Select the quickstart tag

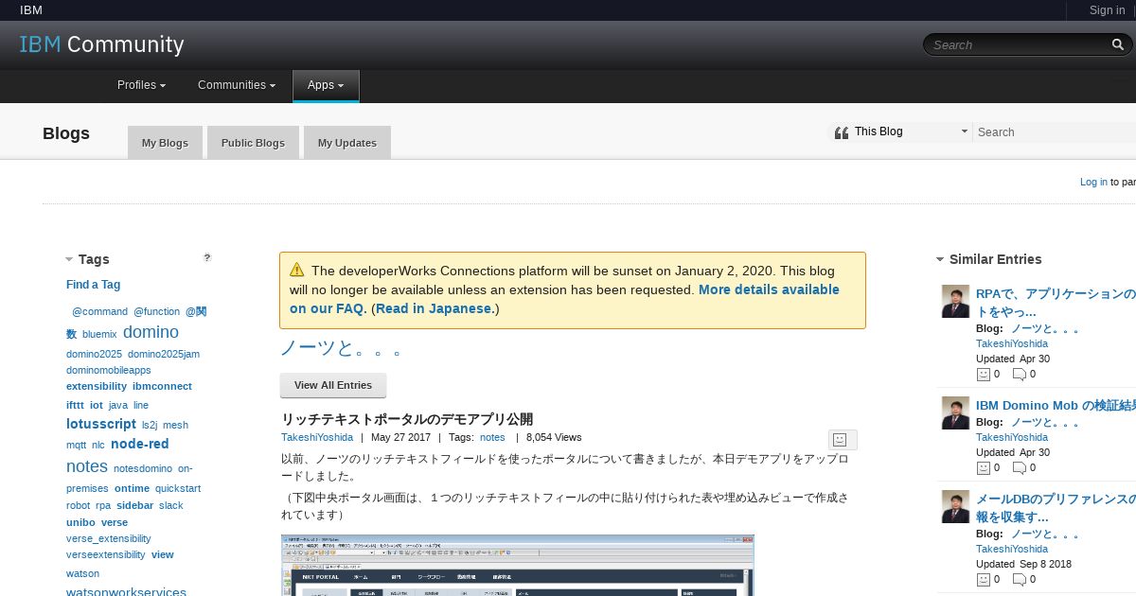click(x=178, y=488)
